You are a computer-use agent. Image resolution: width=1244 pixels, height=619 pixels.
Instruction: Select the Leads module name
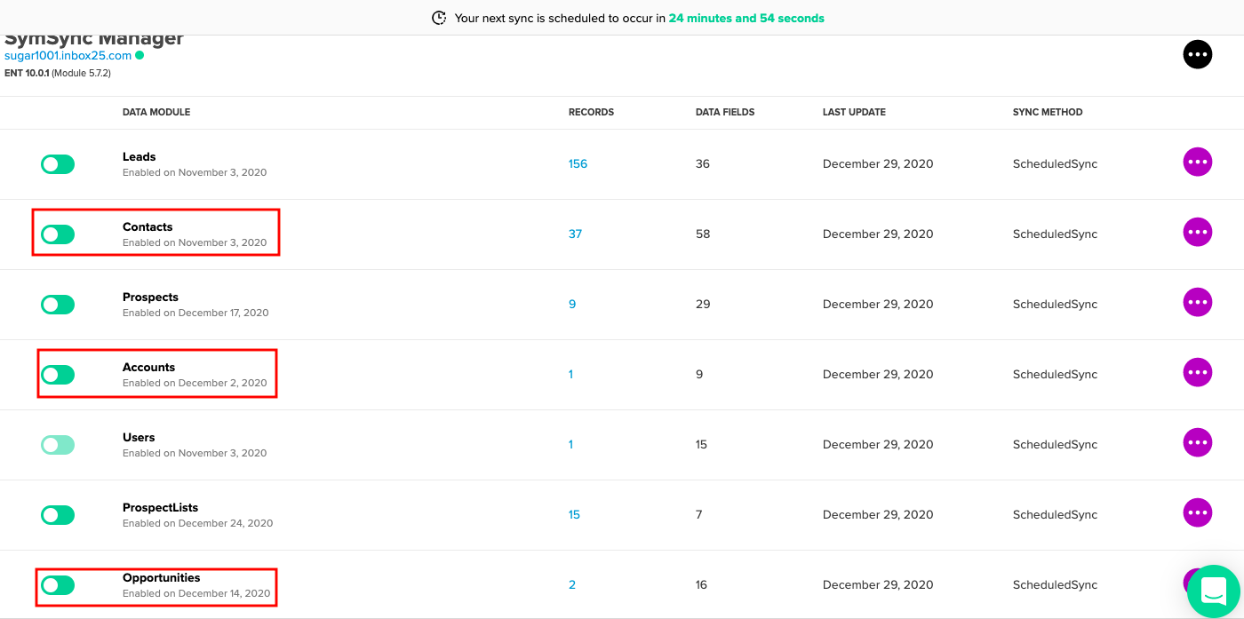tap(140, 157)
